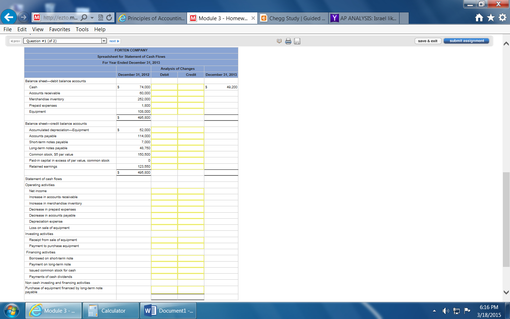This screenshot has width=510, height=319.
Task: Expand the Question #1 (of 2) dropdown
Action: click(104, 41)
